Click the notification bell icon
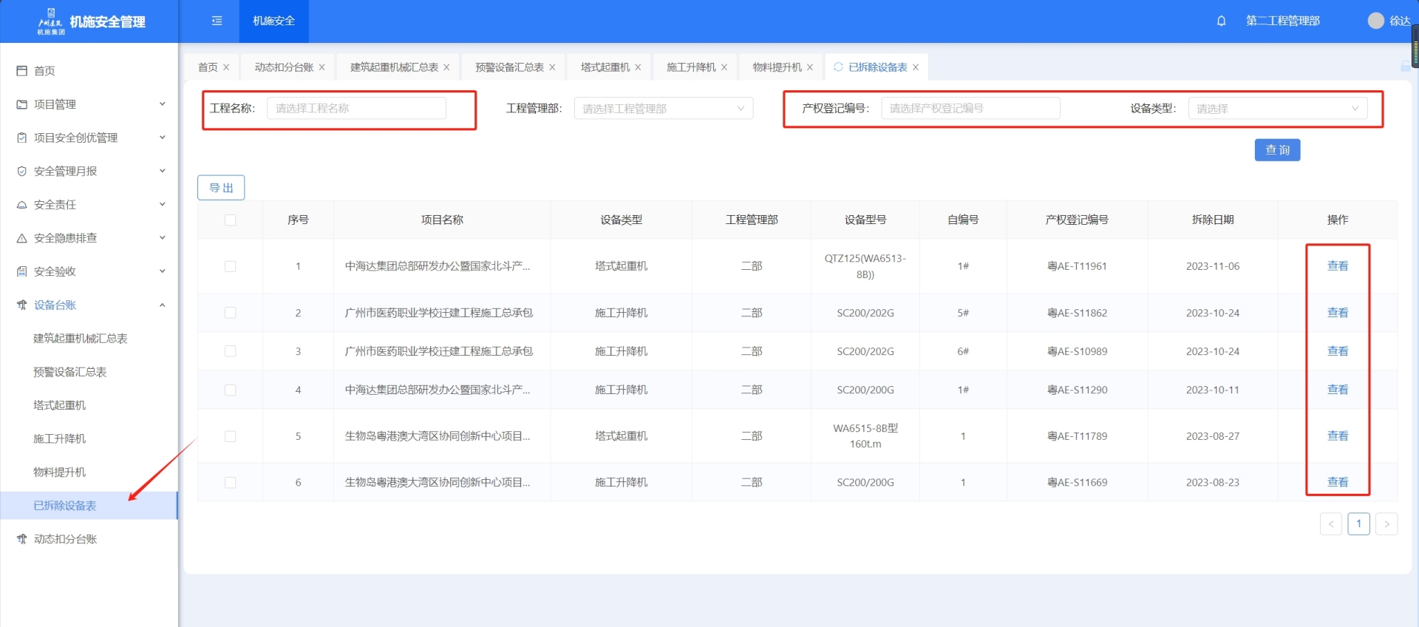Screen dimensions: 1419x627 [x=1221, y=21]
